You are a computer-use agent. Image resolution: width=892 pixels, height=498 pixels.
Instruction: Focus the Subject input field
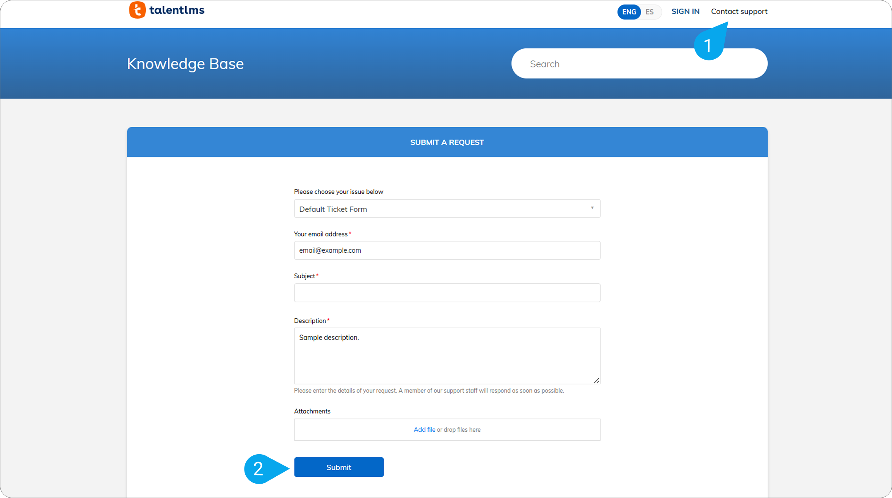(x=447, y=293)
